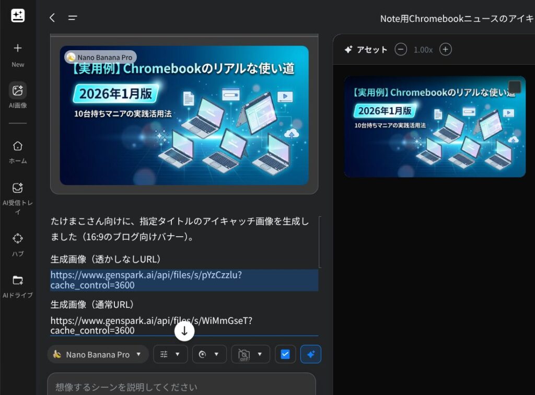The image size is (535, 395).
Task: Click the Genspark logo icon
Action: (18, 16)
